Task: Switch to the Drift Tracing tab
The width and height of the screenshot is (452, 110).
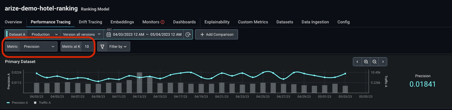Action: click(x=90, y=22)
